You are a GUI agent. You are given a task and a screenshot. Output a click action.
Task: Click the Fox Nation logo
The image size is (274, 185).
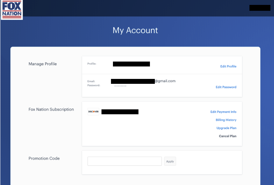tap(12, 10)
